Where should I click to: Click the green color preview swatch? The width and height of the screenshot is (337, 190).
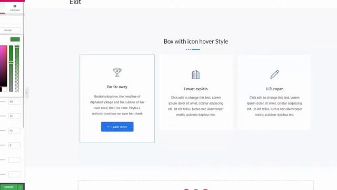[x=15, y=39]
